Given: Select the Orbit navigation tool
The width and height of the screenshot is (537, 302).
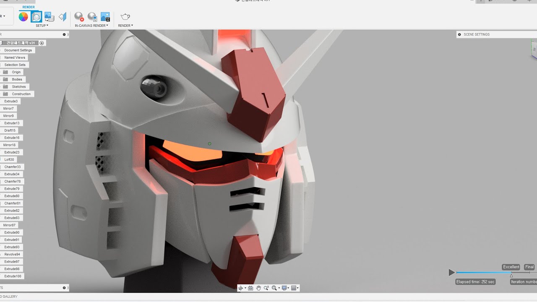Looking at the screenshot, I should (x=241, y=288).
